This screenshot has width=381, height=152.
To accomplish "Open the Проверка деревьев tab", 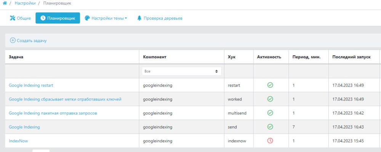I will coord(160,18).
